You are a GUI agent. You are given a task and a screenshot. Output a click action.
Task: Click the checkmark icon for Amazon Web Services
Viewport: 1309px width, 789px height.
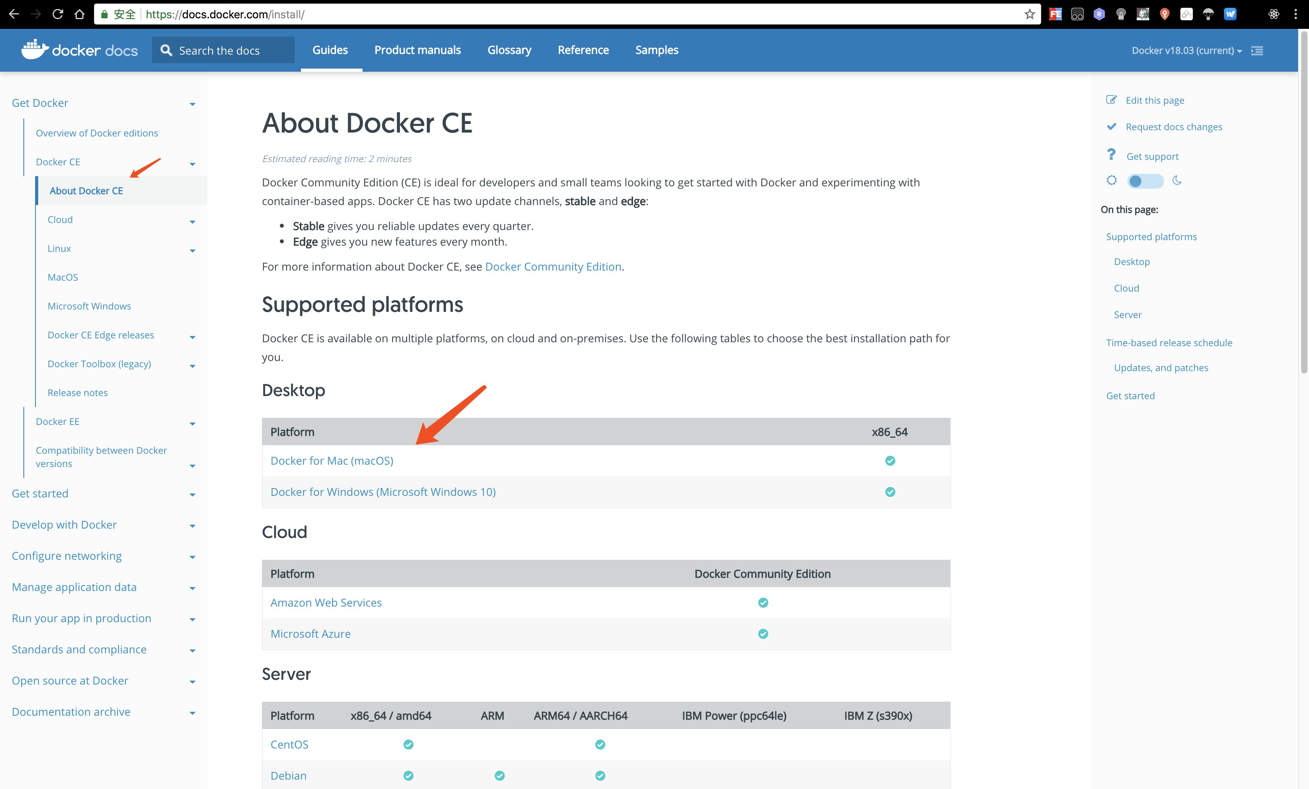point(763,601)
